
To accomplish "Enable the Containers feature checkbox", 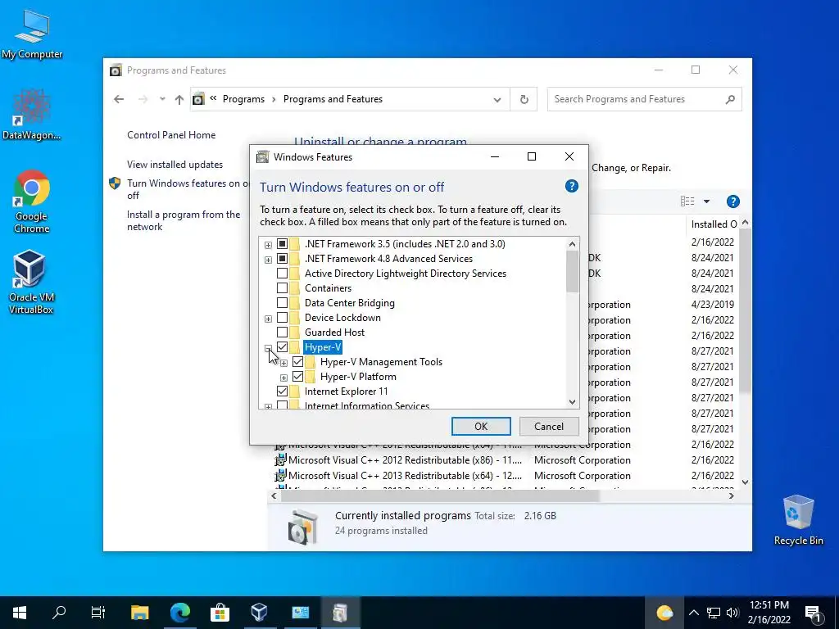I will (x=282, y=288).
